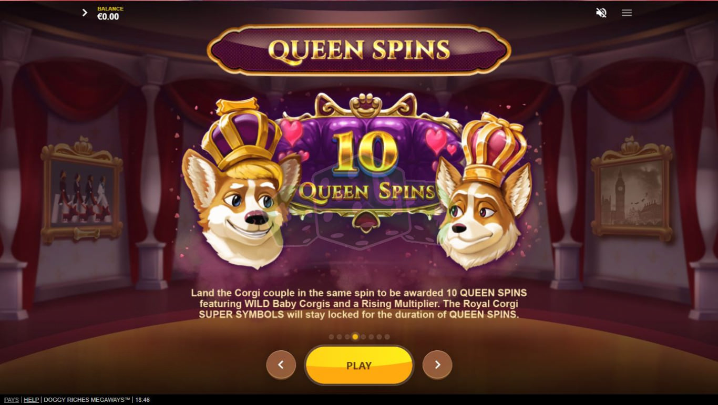Jump to the first page indicator dot
718x405 pixels.
coord(331,337)
